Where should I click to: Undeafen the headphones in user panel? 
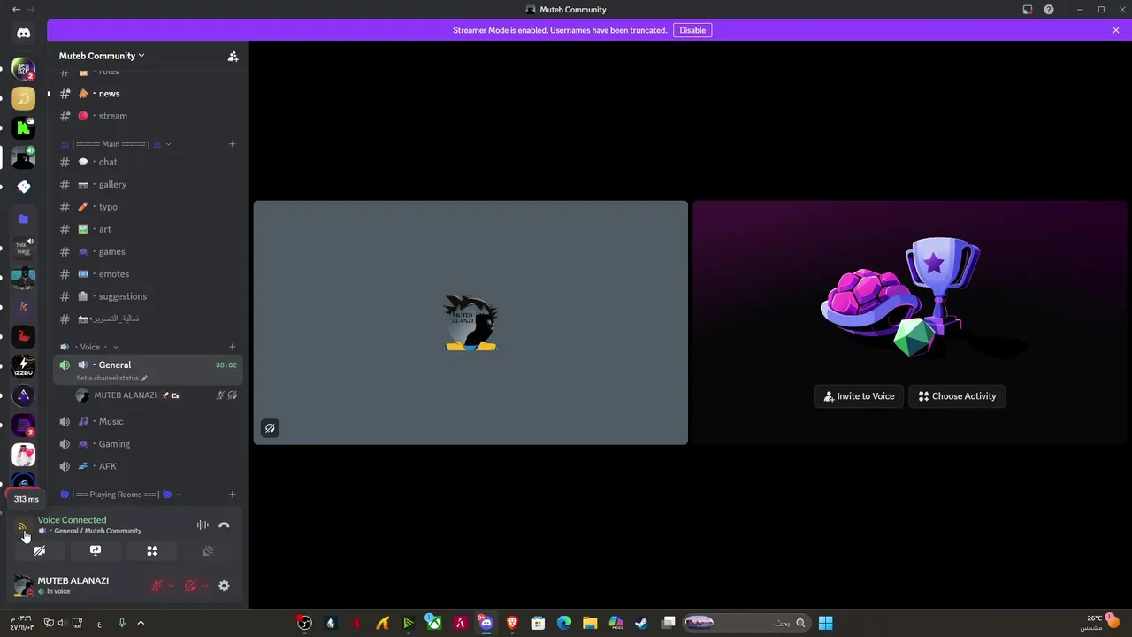(x=190, y=586)
